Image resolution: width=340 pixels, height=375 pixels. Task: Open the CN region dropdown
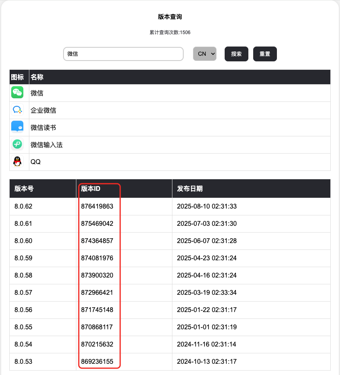pyautogui.click(x=205, y=54)
